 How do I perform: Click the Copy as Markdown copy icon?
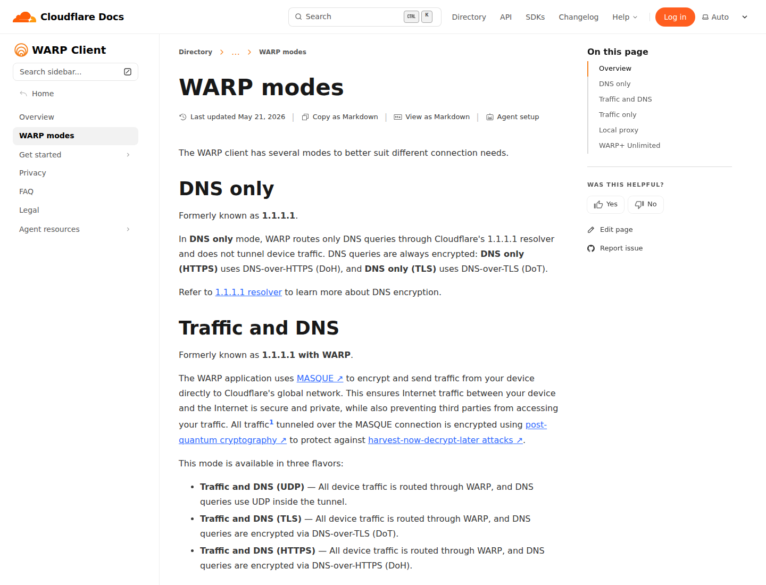point(305,117)
